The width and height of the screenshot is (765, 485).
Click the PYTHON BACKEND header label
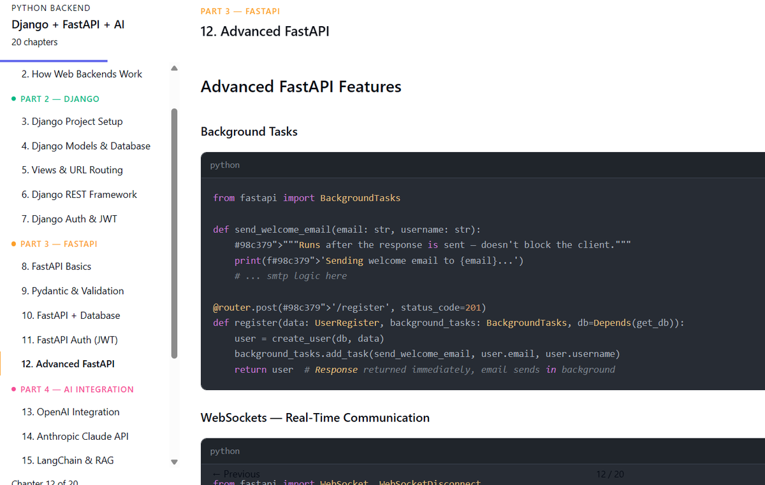click(51, 8)
